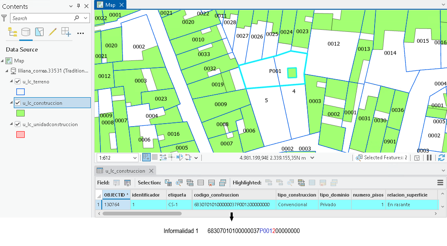Expand coordinate display units dropdown

[312, 158]
